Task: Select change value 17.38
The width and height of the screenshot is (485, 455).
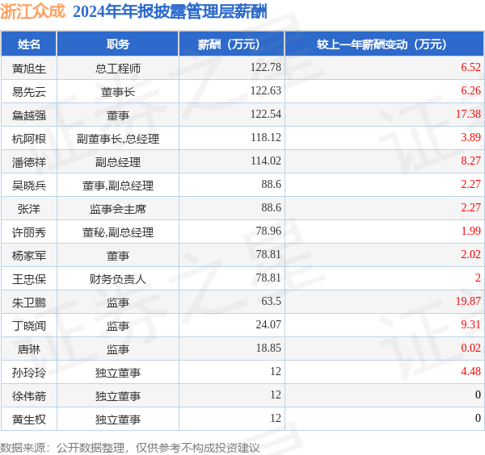Action: coord(468,115)
